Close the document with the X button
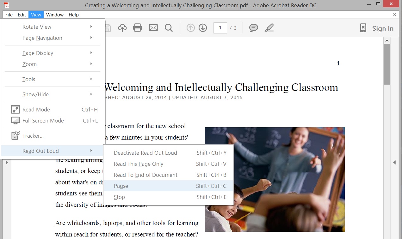The height and width of the screenshot is (239, 402). [x=395, y=15]
